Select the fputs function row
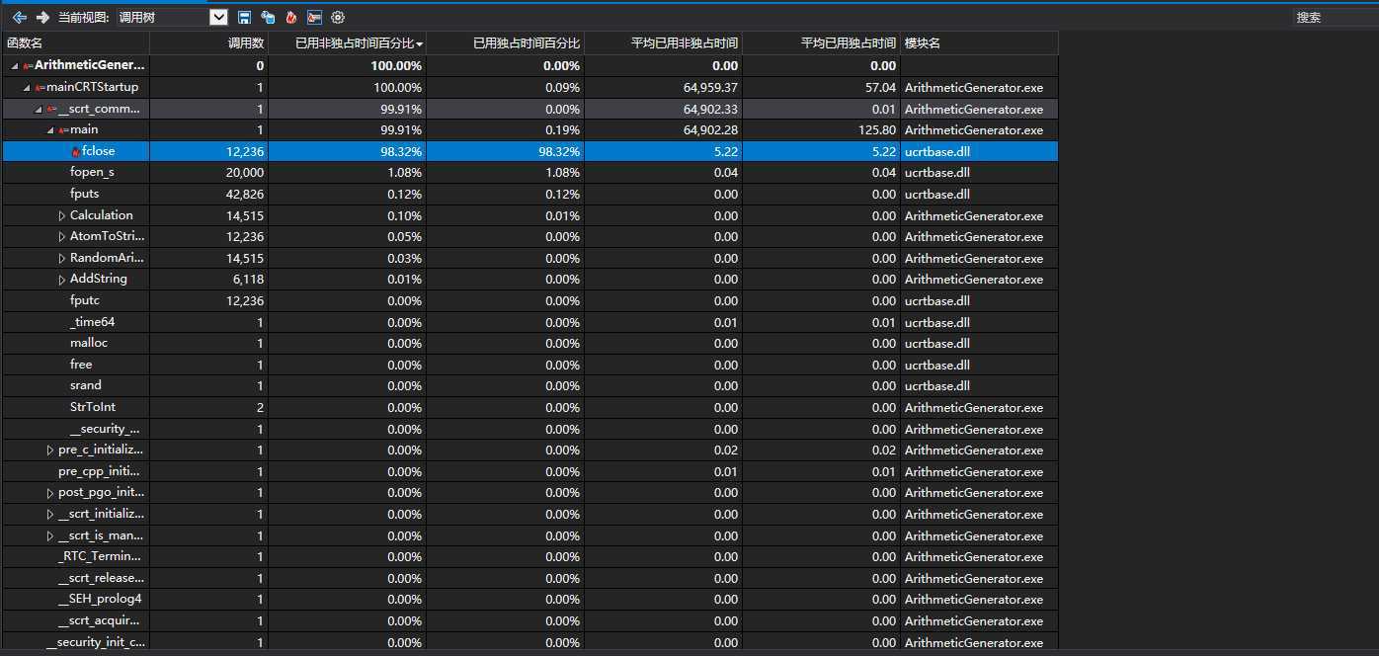Viewport: 1379px width, 656px height. [529, 194]
